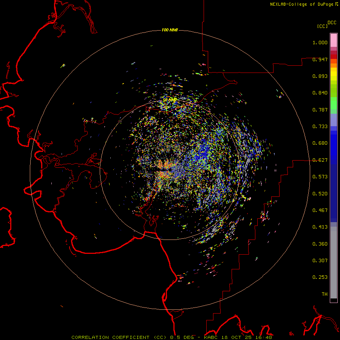Click the [CC] units label
The image size is (340, 340).
click(x=322, y=26)
